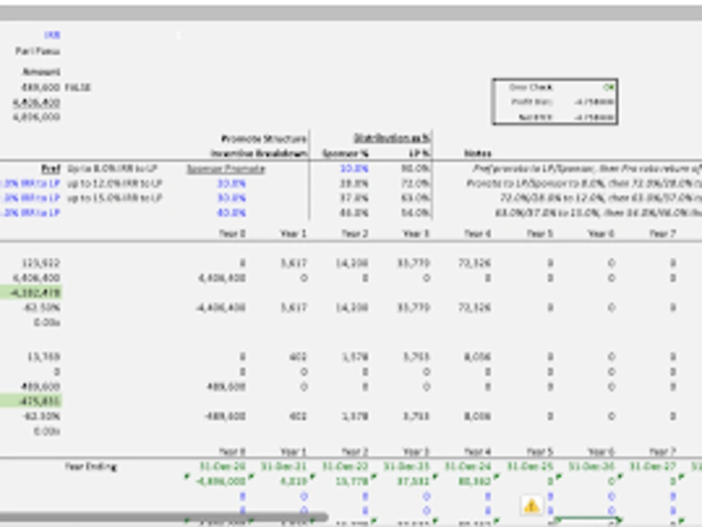Click the error indicator beside the 4,210 value

tap(311, 476)
